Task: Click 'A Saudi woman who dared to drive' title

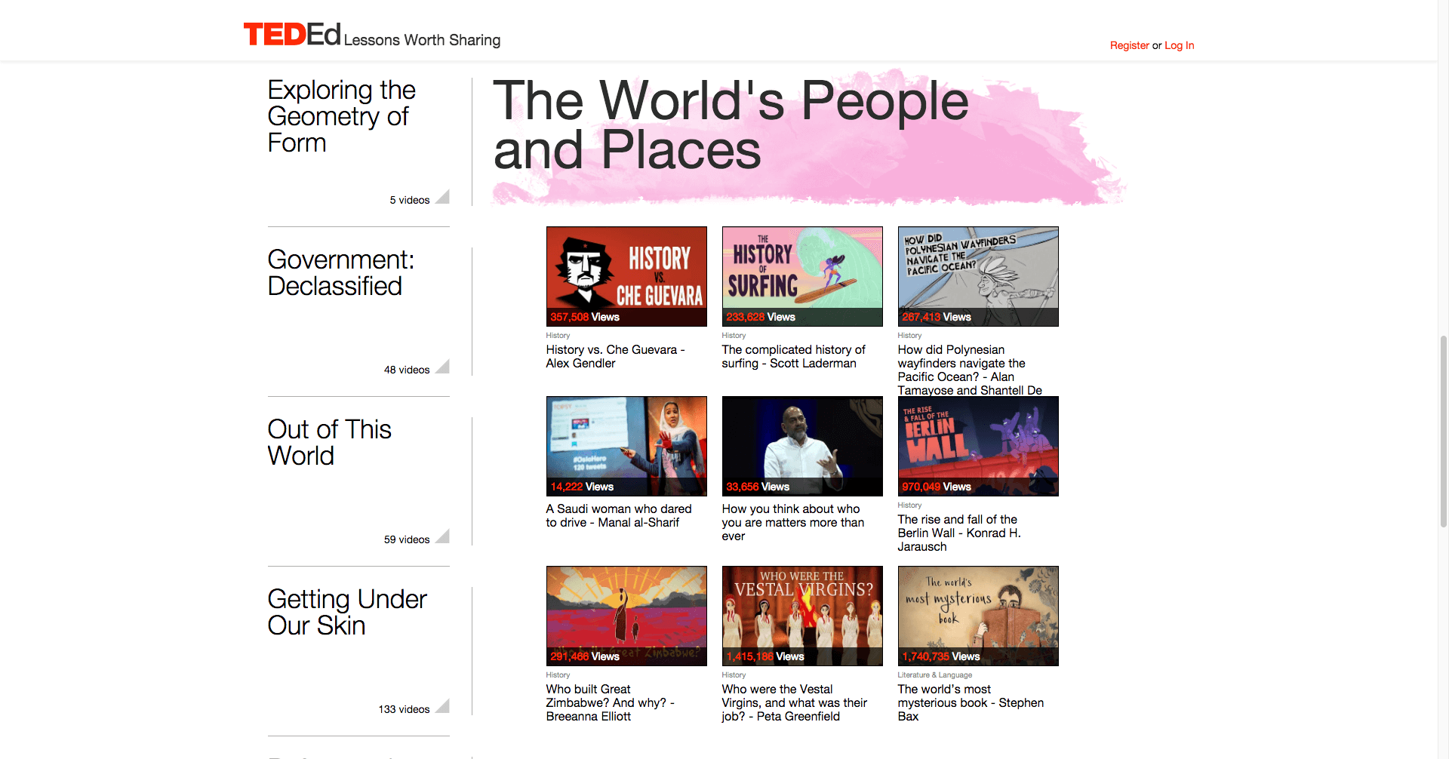Action: tap(619, 516)
